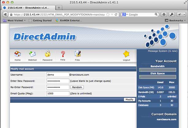Click the XinMSN Entertainment bookmark icon

[57, 20]
